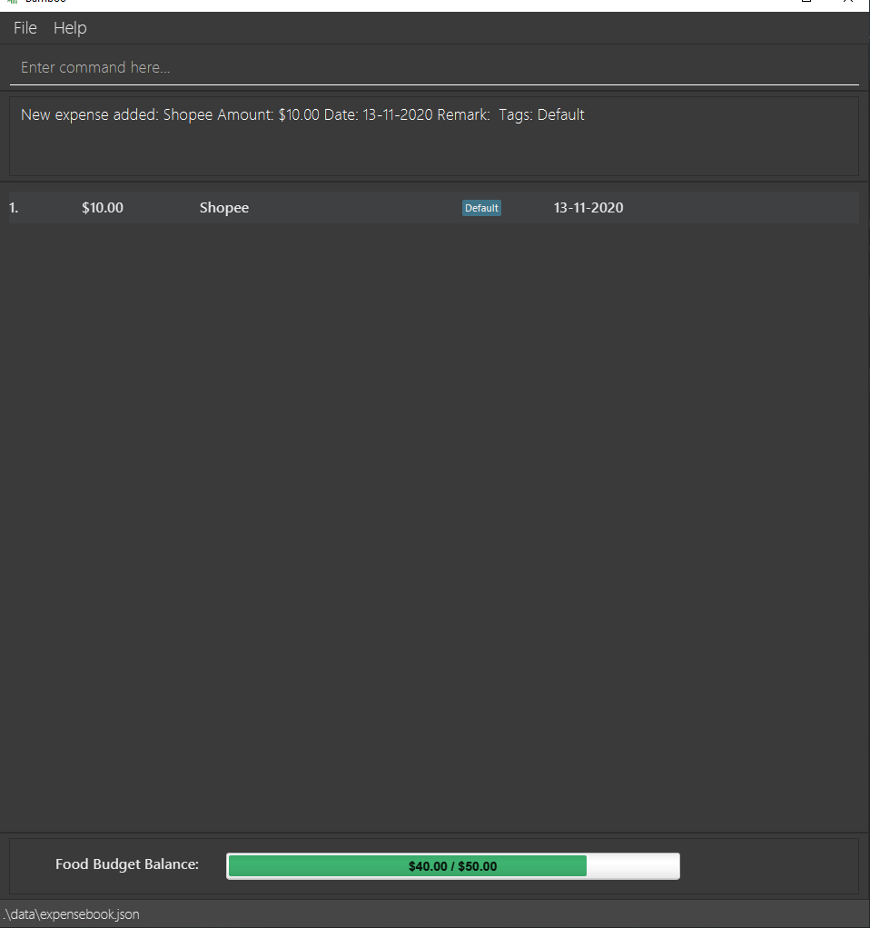Click the expensebook.json file path in status bar

point(72,913)
